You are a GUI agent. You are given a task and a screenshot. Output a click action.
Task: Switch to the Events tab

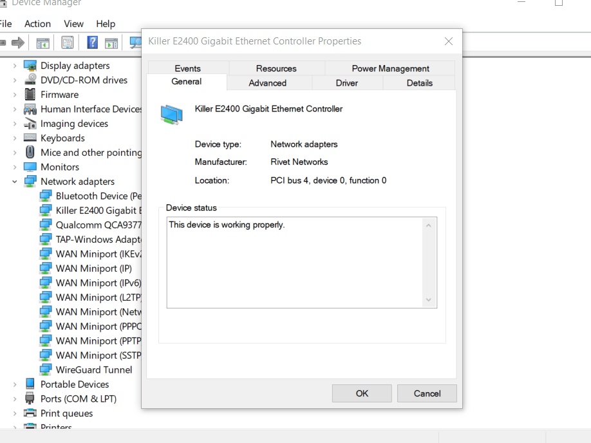click(188, 68)
